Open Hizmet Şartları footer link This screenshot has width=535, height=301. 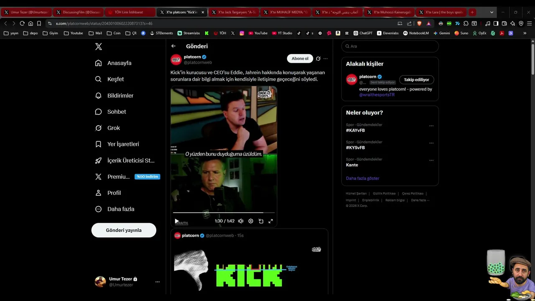click(356, 194)
